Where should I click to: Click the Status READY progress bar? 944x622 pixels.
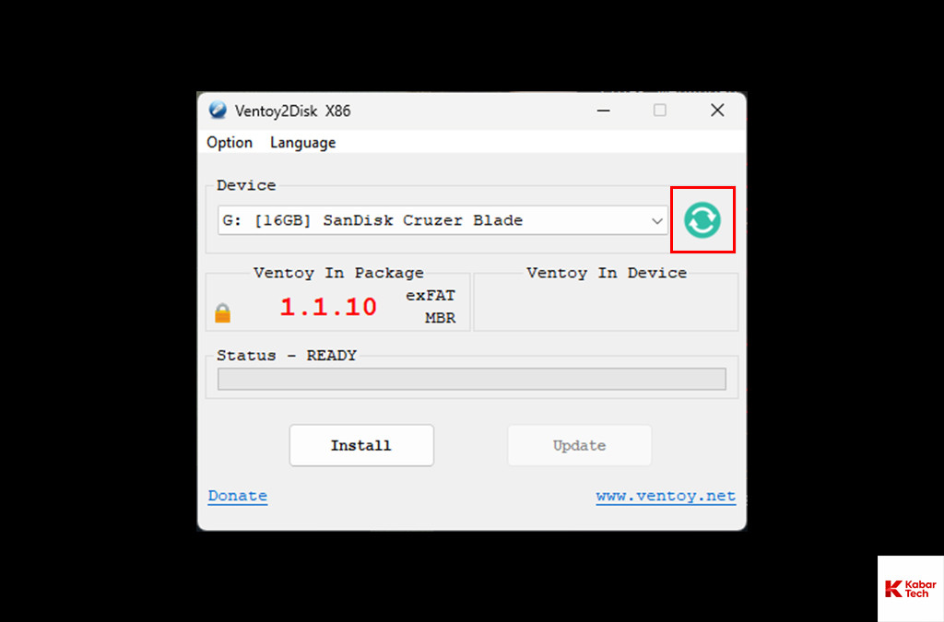tap(471, 379)
